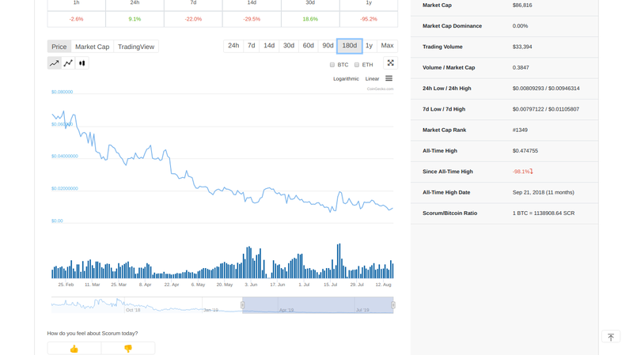The image size is (633, 355).
Task: Click the Sep 21, 2018 all-time high date
Action: [544, 192]
